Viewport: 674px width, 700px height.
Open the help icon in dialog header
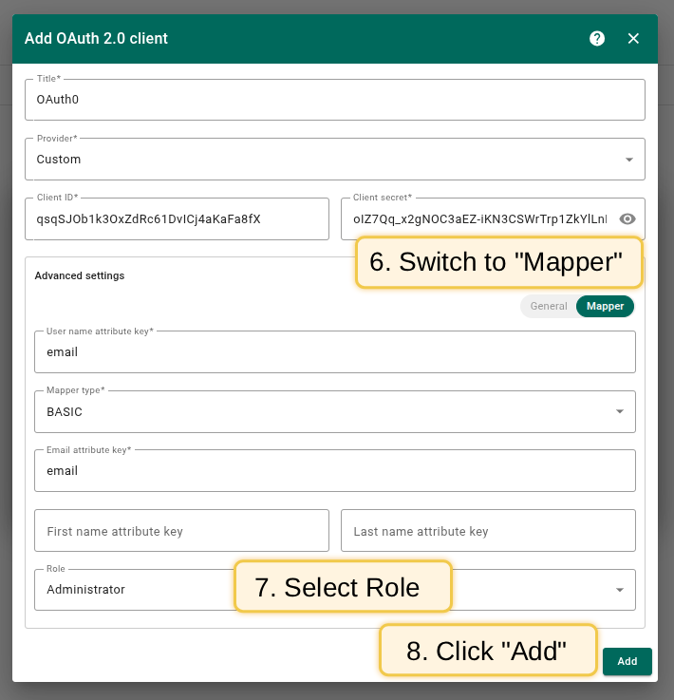[597, 39]
